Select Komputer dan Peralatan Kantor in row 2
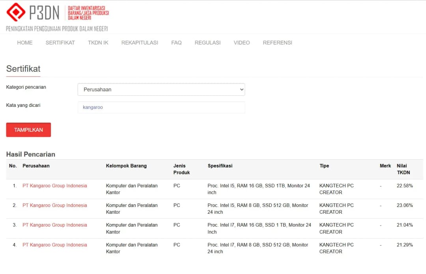 [132, 209]
